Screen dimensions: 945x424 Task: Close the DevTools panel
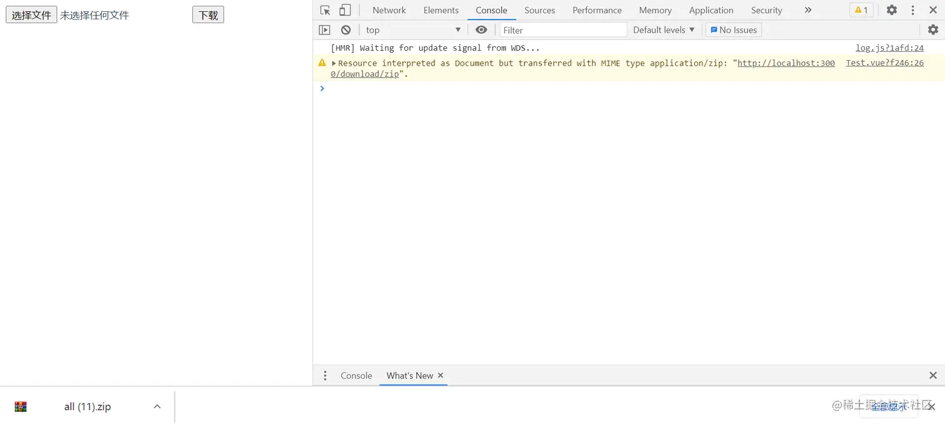click(x=933, y=10)
